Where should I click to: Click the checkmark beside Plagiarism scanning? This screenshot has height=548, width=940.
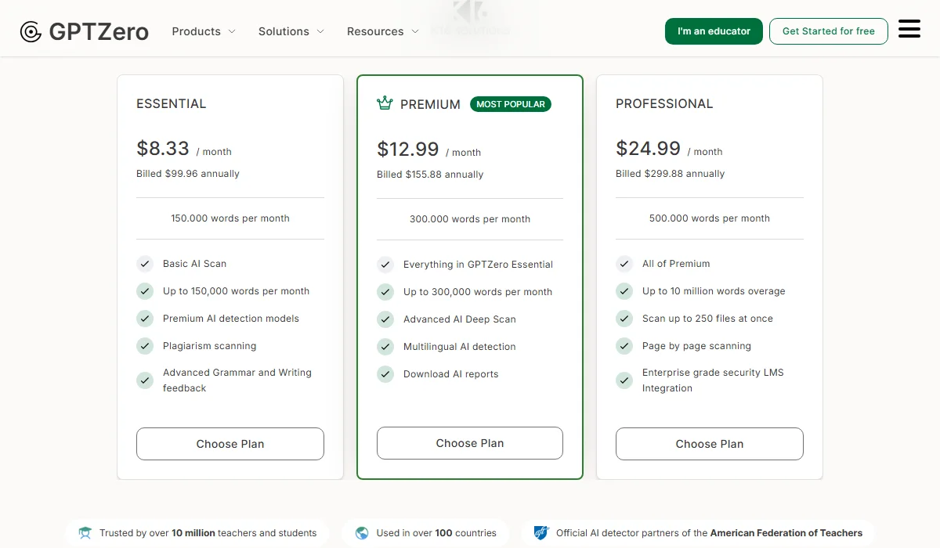(145, 345)
